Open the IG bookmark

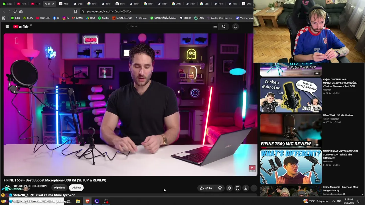pos(66,18)
